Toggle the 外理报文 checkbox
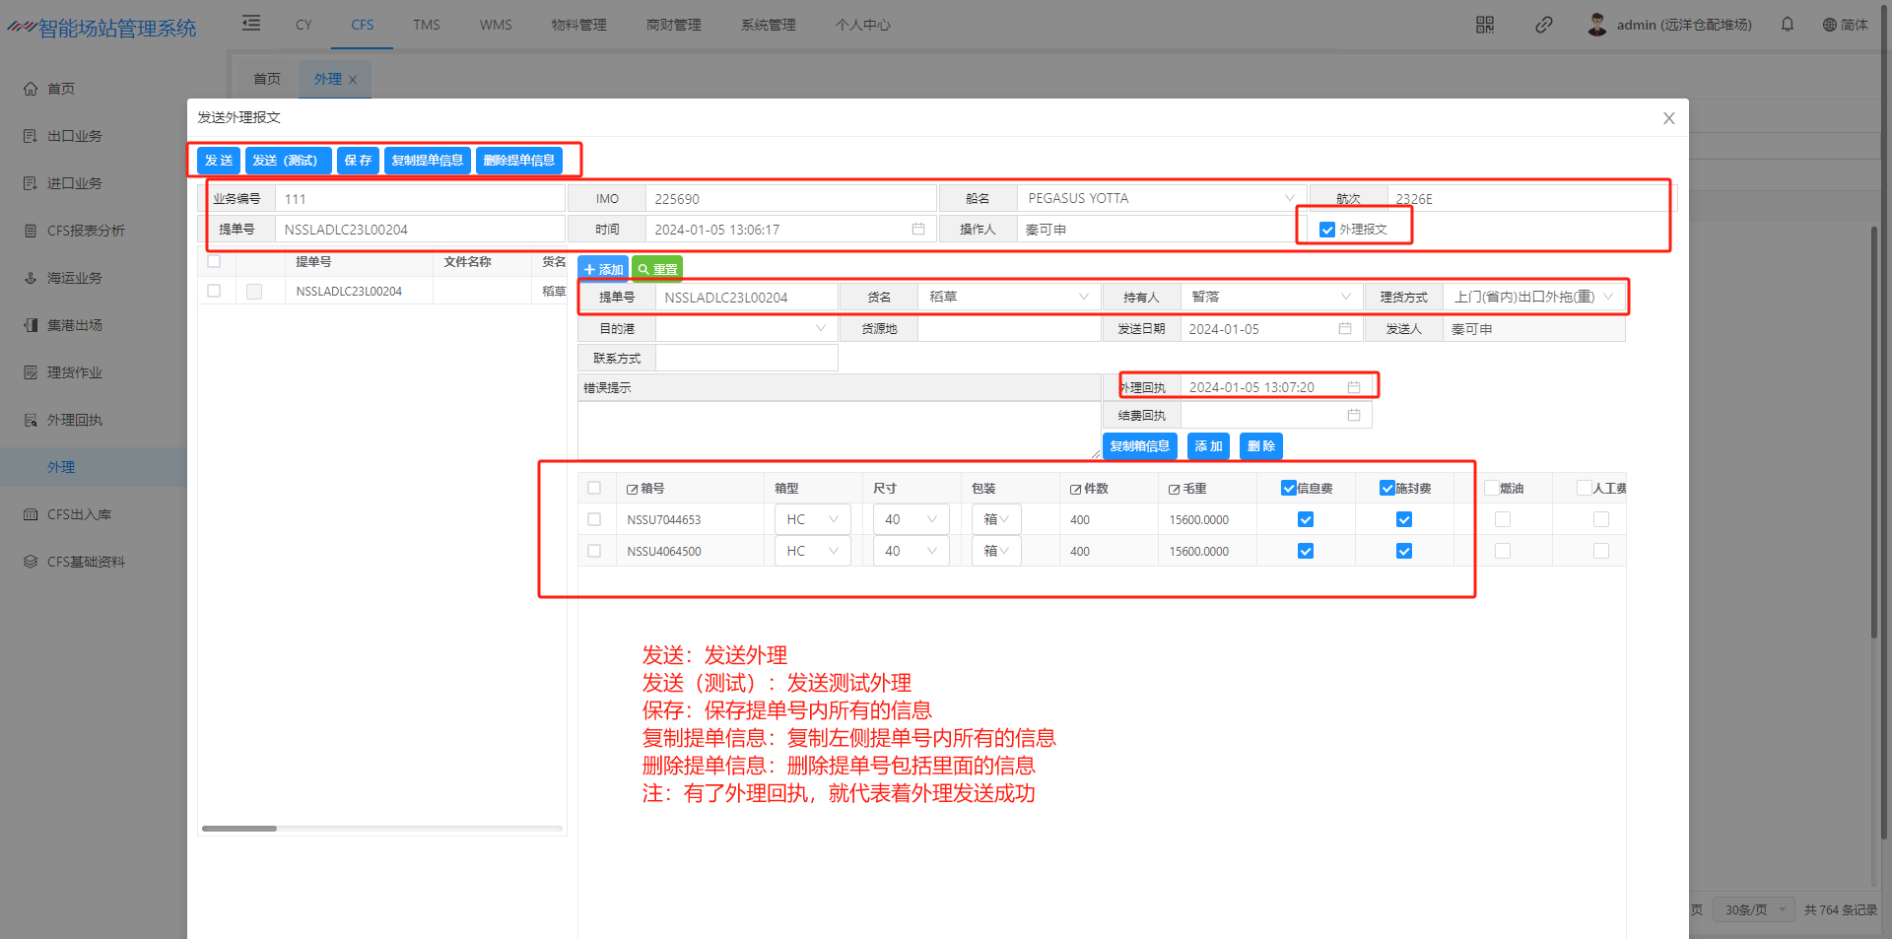Viewport: 1892px width, 939px height. pos(1326,230)
